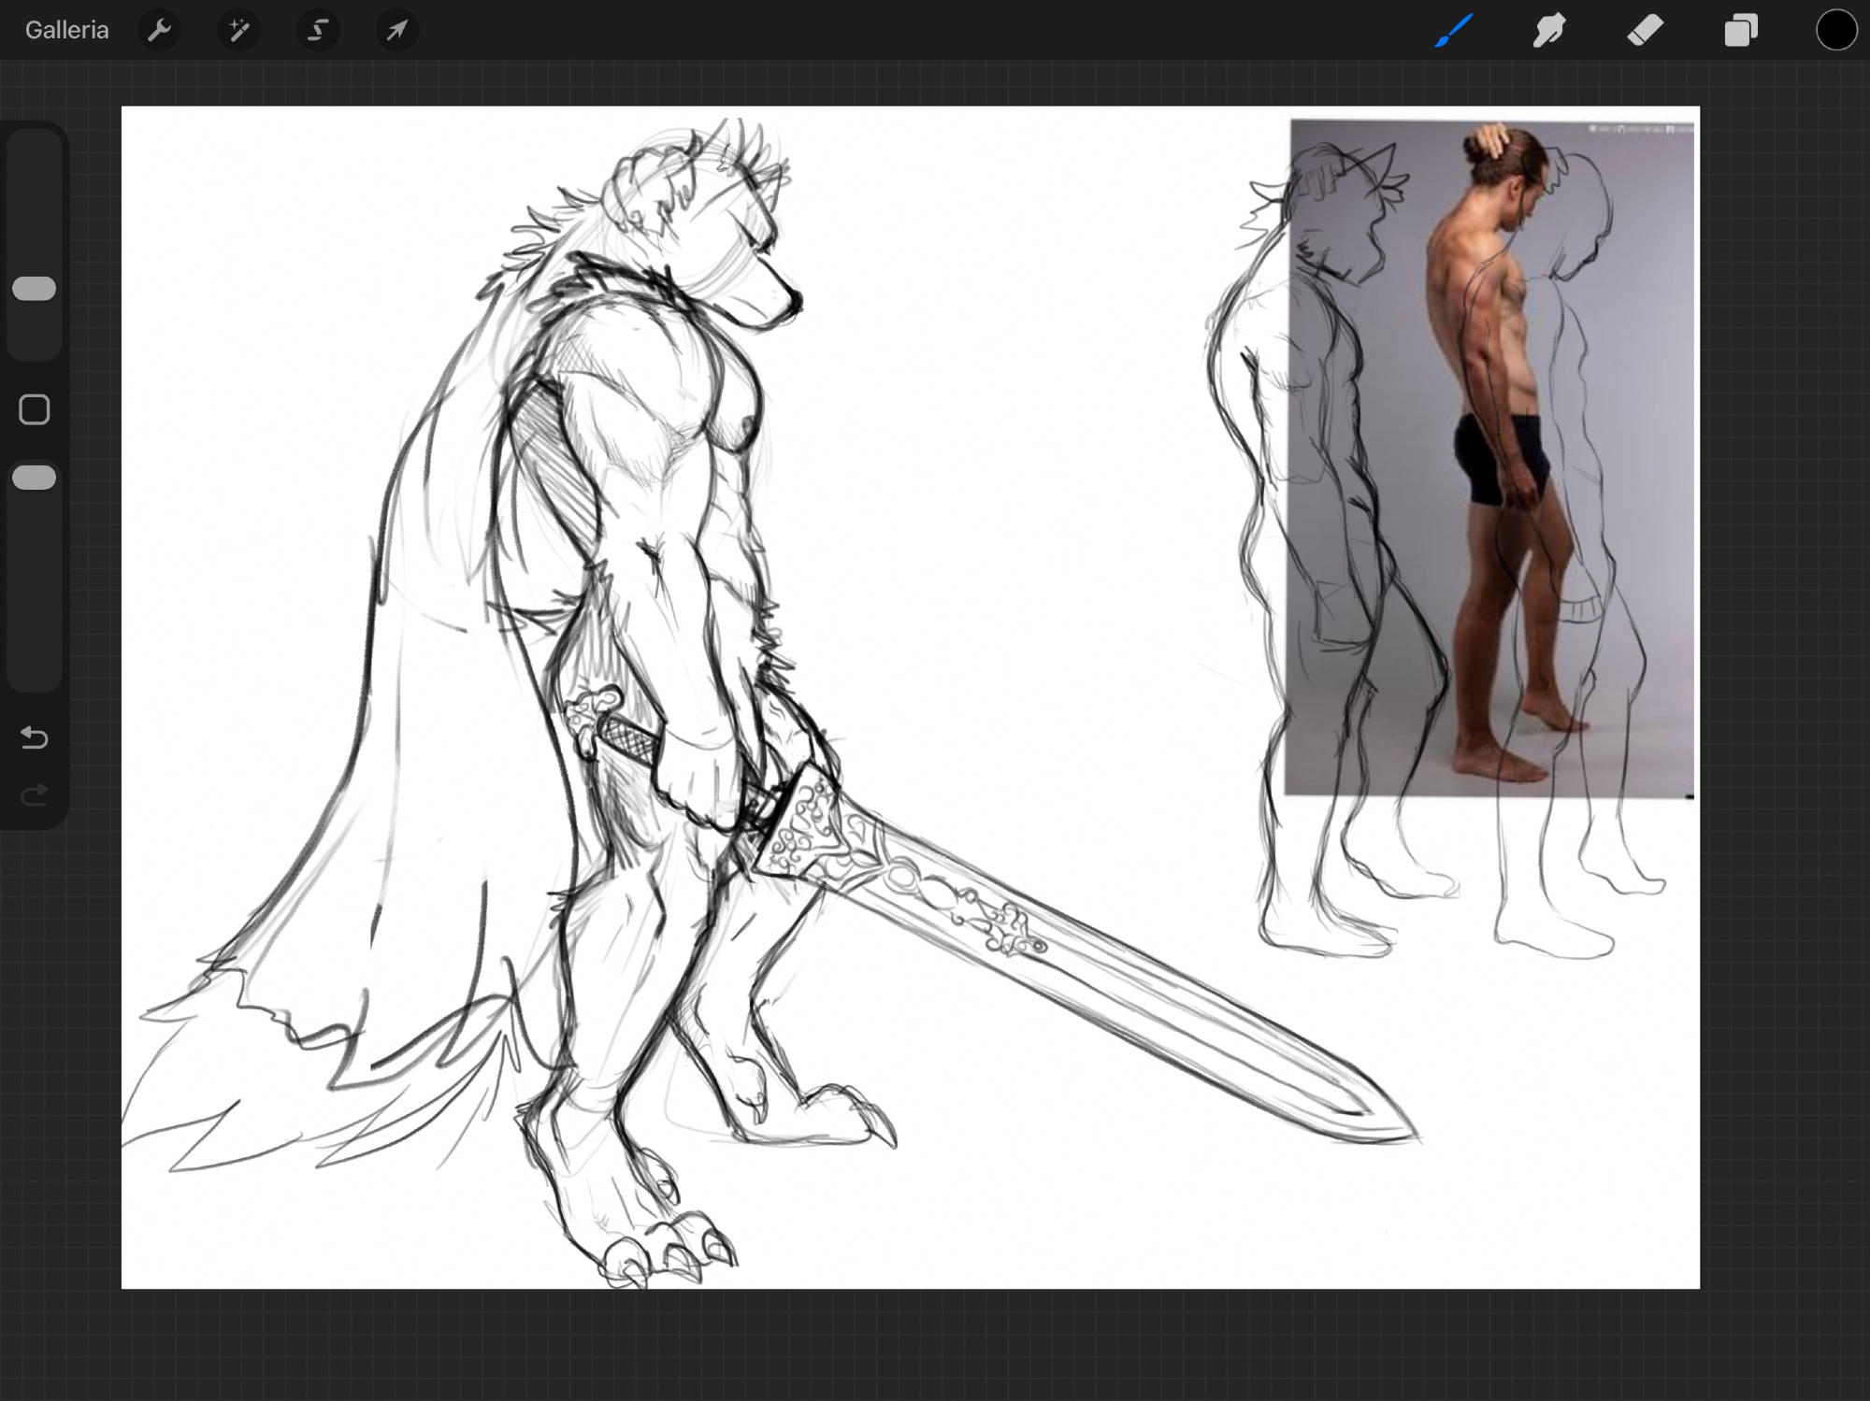This screenshot has height=1401, width=1870.
Task: Open the black color picker
Action: (x=1835, y=31)
